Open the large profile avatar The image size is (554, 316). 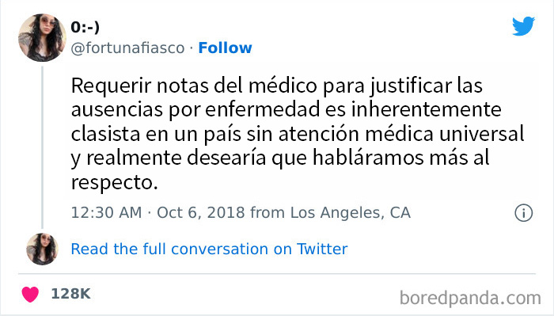coord(42,38)
